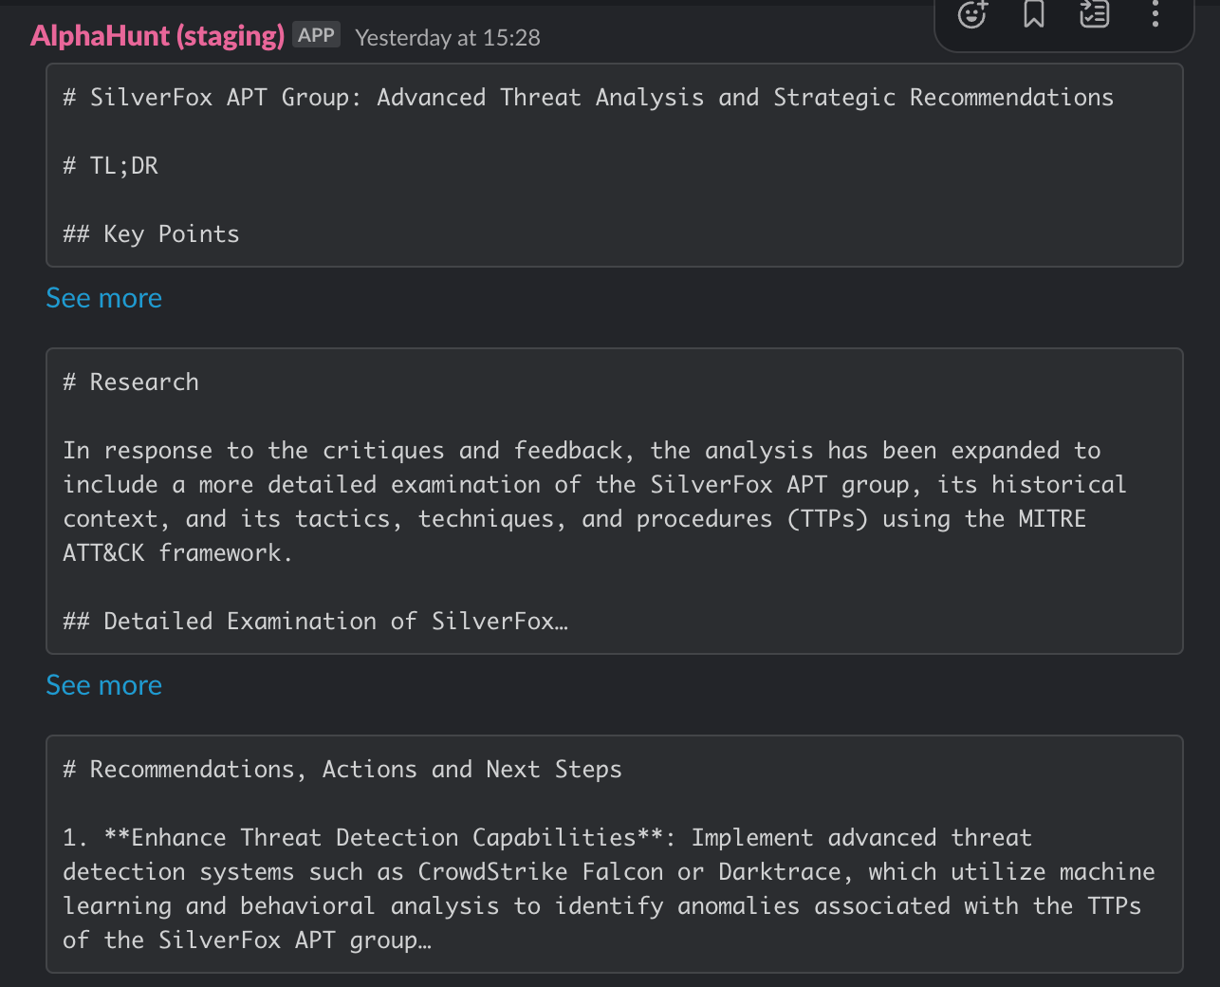Click the Research heading text
The width and height of the screenshot is (1220, 987).
pyautogui.click(x=144, y=382)
